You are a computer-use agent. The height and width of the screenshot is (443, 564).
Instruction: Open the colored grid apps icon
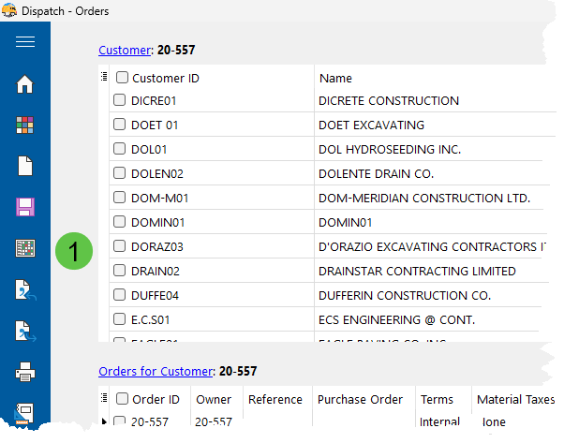(x=25, y=125)
